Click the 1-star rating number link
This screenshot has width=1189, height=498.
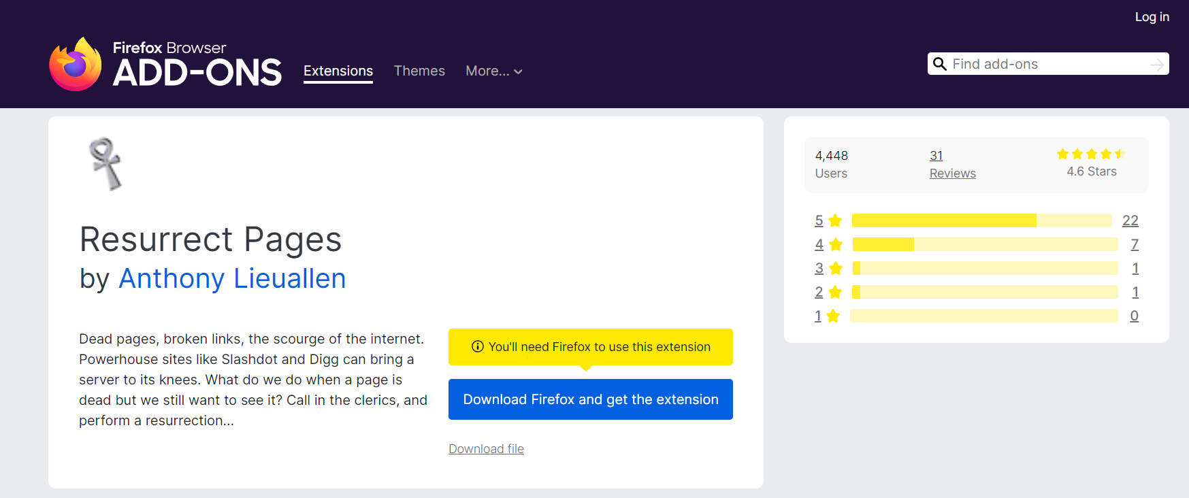point(818,316)
